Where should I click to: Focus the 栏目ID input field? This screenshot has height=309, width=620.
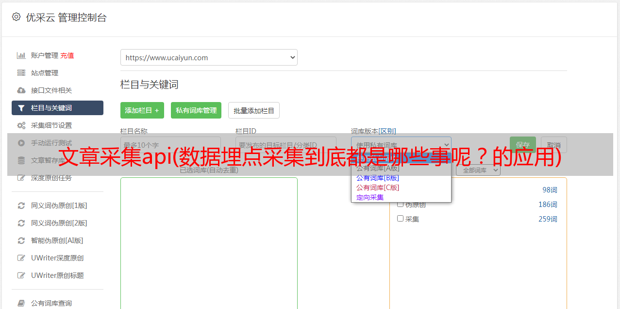coord(285,145)
